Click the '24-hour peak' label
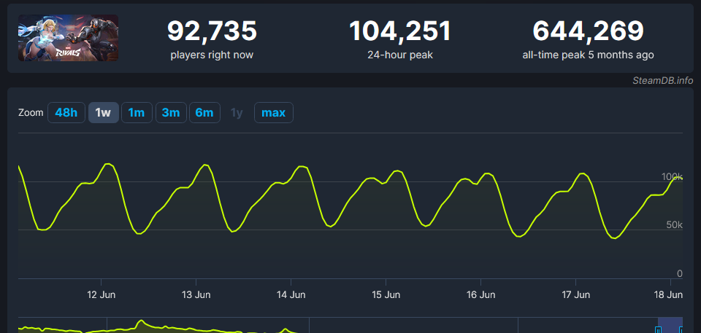Image resolution: width=701 pixels, height=333 pixels. (400, 55)
